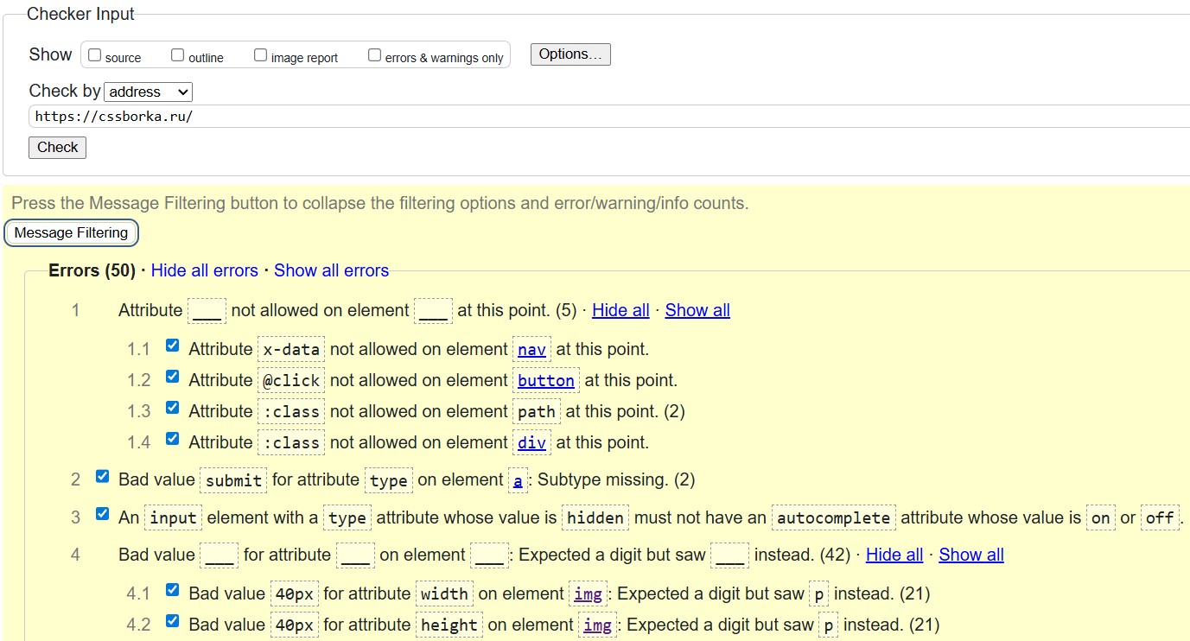This screenshot has width=1190, height=641.
Task: Show all in error group 4
Action: tap(971, 555)
